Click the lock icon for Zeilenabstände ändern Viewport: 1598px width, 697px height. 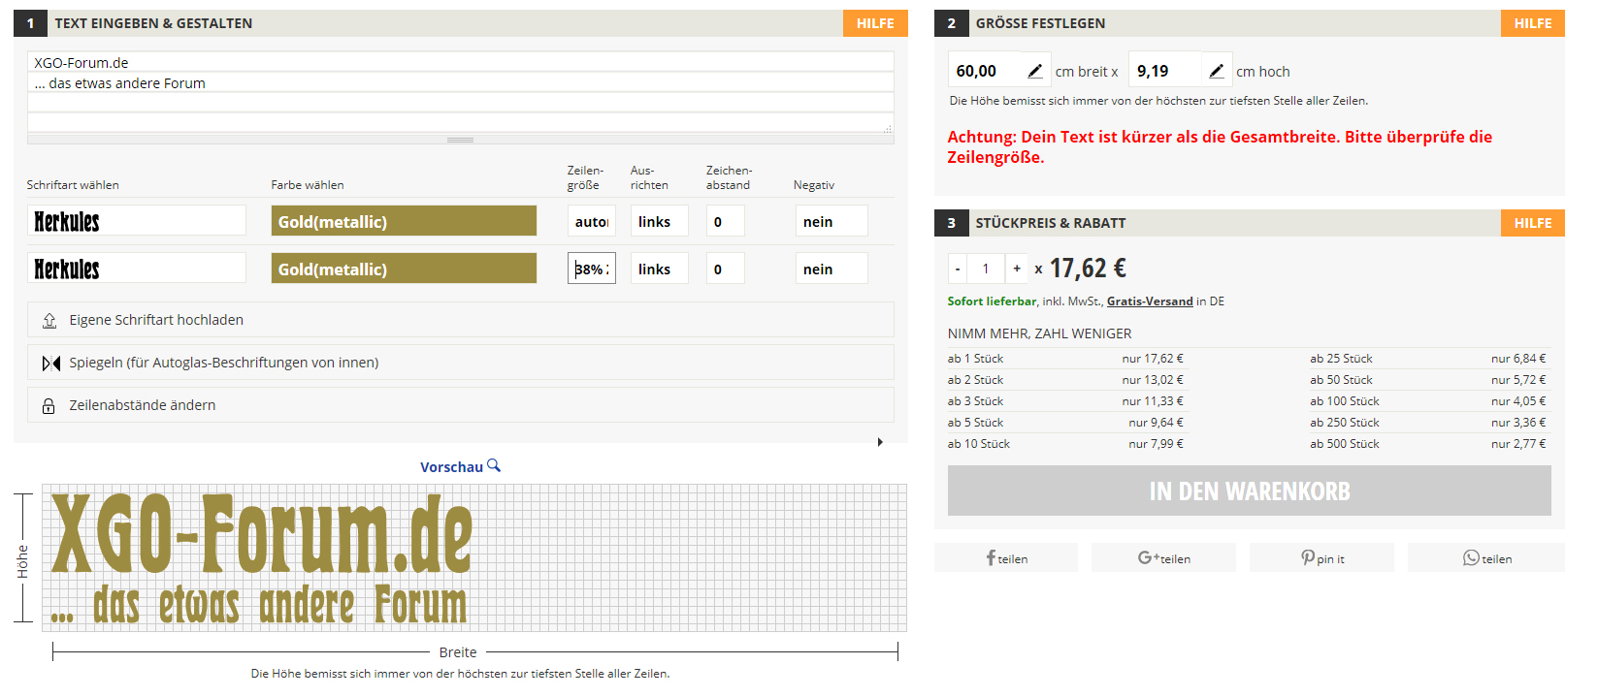pyautogui.click(x=49, y=406)
